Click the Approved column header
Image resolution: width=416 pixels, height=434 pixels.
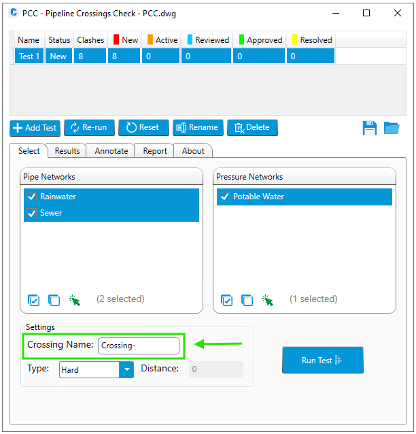coord(260,40)
